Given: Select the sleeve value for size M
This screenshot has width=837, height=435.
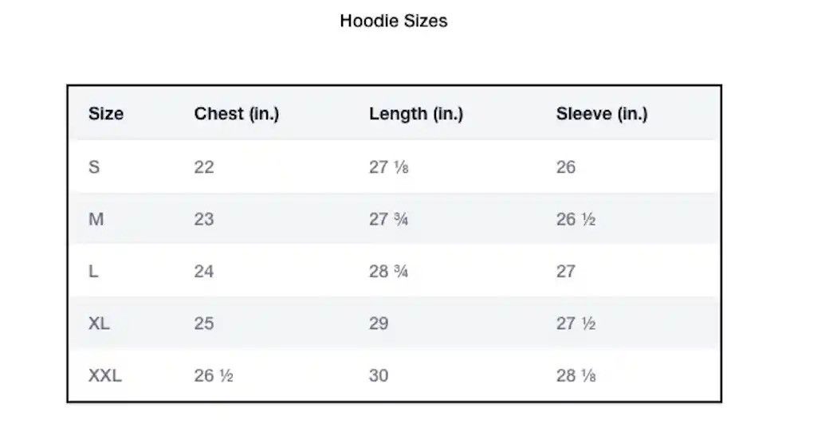Looking at the screenshot, I should pos(576,219).
